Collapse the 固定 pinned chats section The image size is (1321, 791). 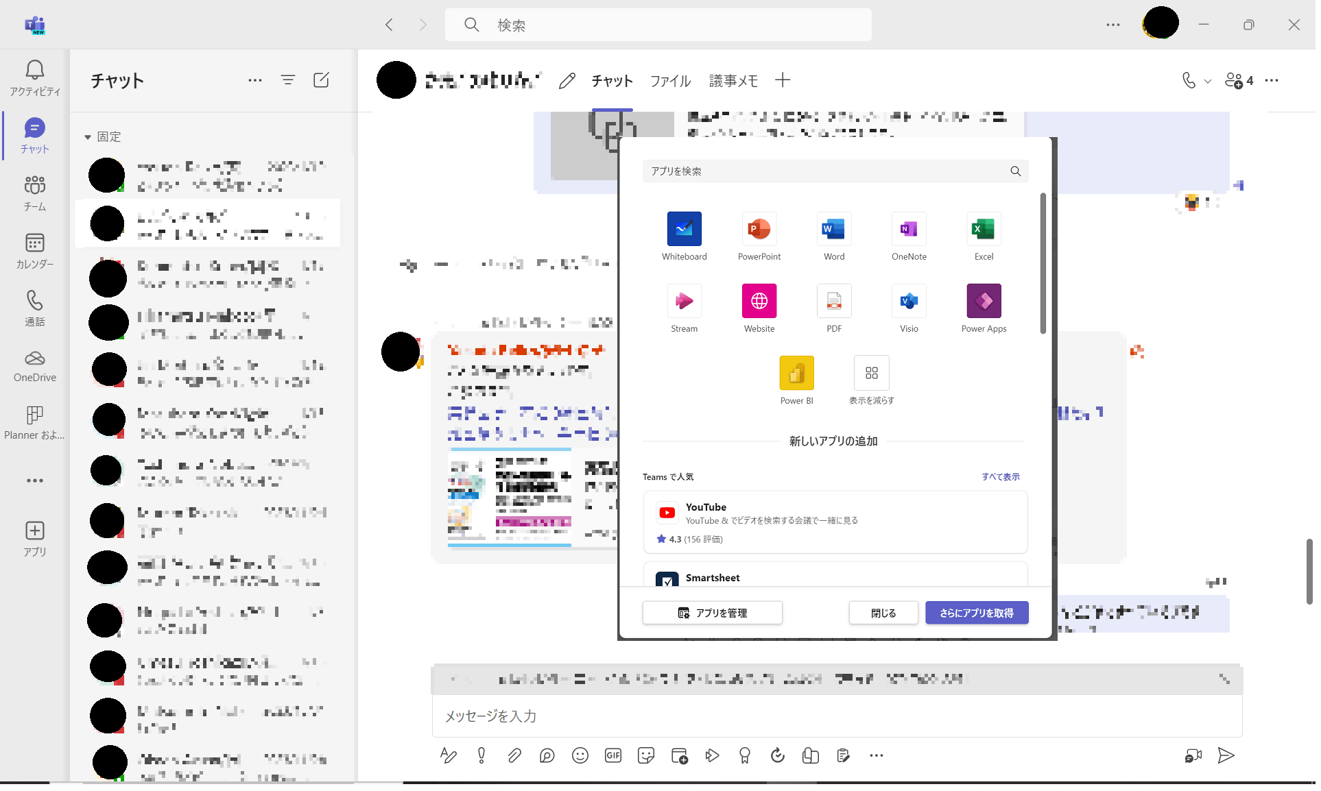88,137
